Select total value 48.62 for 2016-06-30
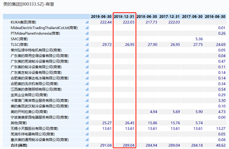 pos(221,145)
